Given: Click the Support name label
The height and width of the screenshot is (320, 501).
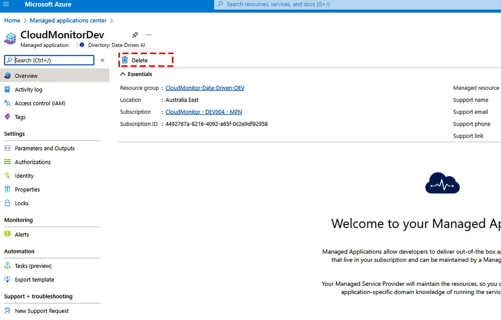Looking at the screenshot, I should point(471,100).
